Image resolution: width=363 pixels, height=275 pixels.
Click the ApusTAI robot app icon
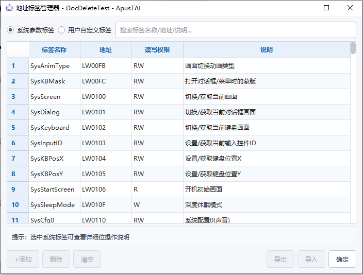pyautogui.click(x=9, y=8)
